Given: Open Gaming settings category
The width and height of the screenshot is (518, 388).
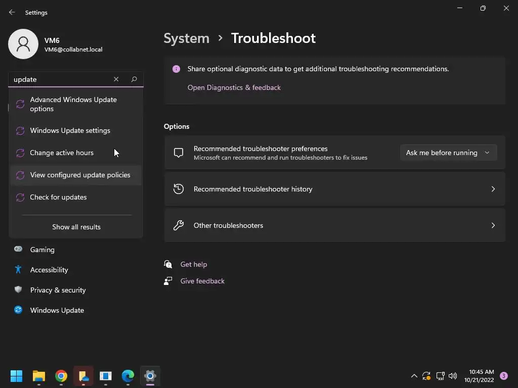Looking at the screenshot, I should pyautogui.click(x=76, y=250).
